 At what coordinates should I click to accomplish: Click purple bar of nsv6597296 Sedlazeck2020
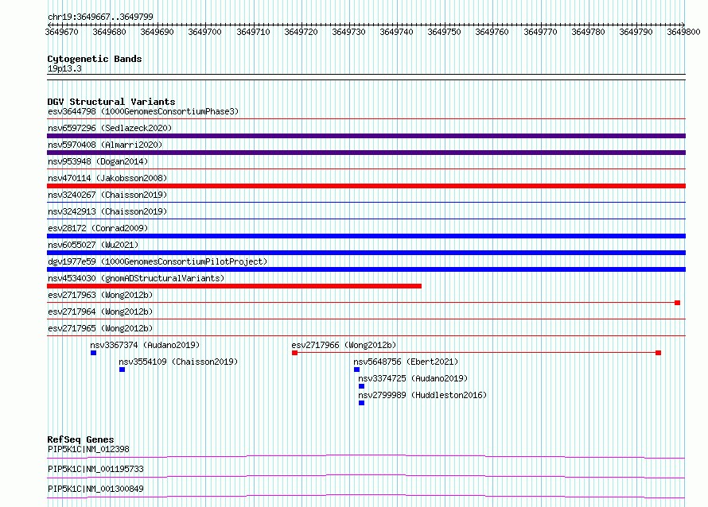[366, 136]
